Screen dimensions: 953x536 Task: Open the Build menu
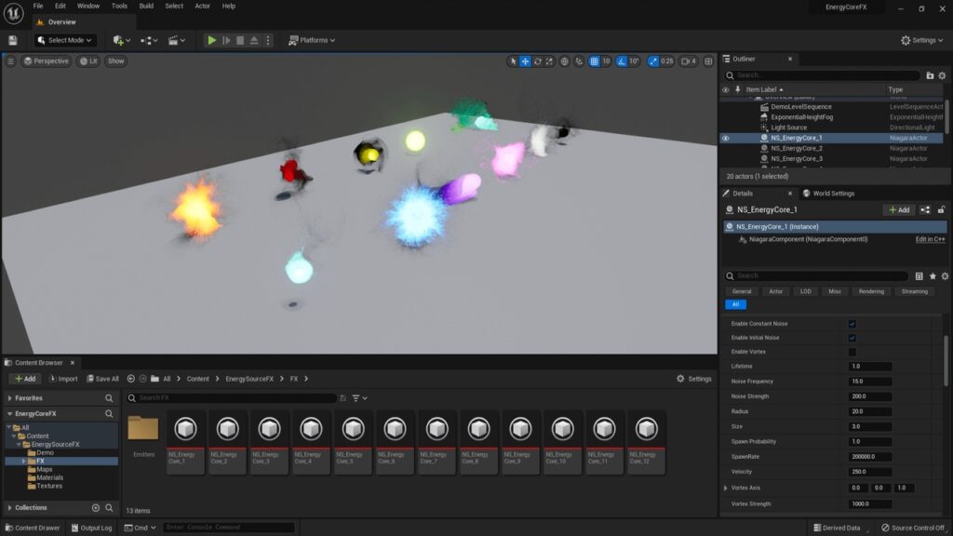146,6
